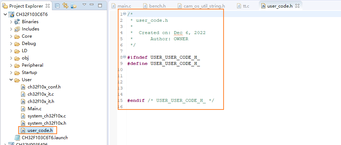Toggle Link with Editor in Project Explorer
Screen dimensions: 341x145
[65, 6]
